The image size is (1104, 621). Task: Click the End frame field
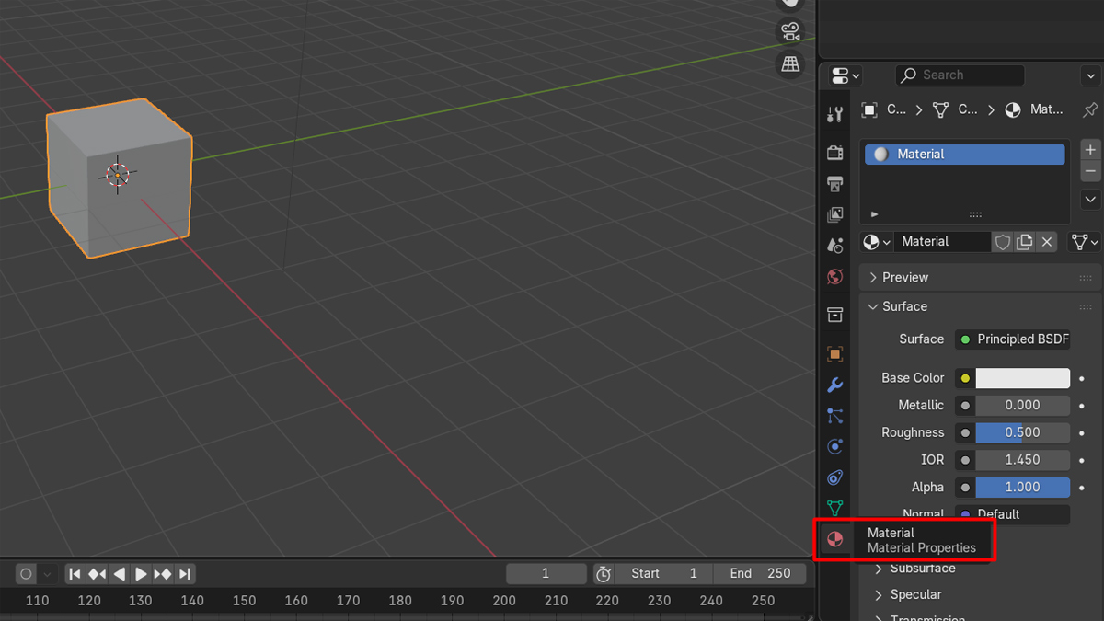coord(760,574)
